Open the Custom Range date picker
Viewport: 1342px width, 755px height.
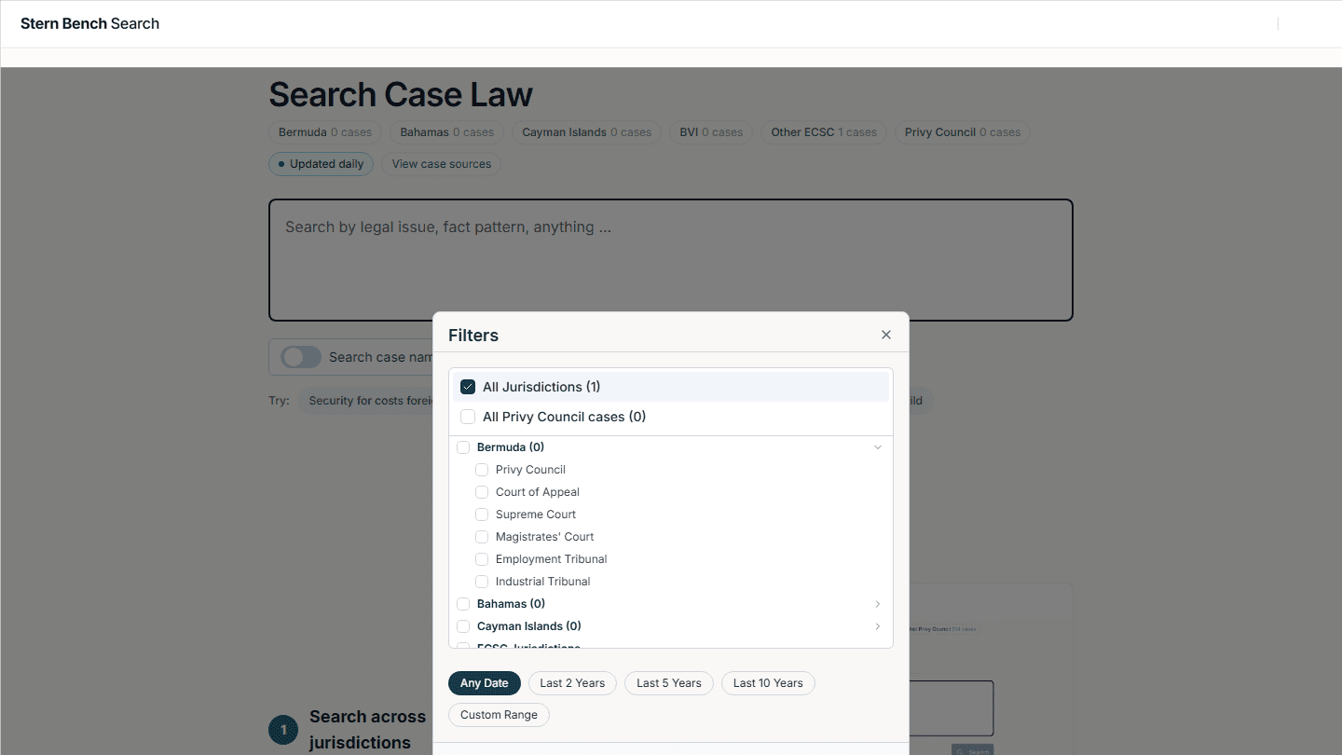(x=499, y=714)
